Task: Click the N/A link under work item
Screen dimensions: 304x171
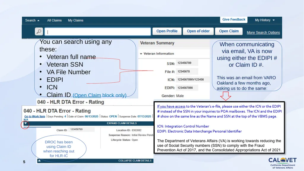Action: coord(26,120)
